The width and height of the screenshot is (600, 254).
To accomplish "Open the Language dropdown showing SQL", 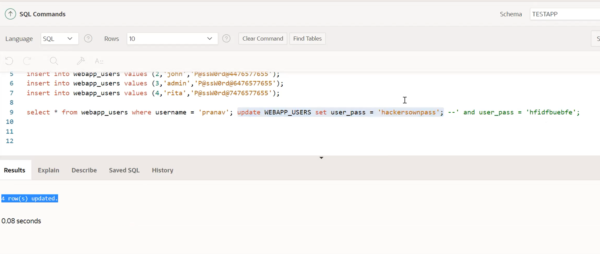I will (59, 38).
